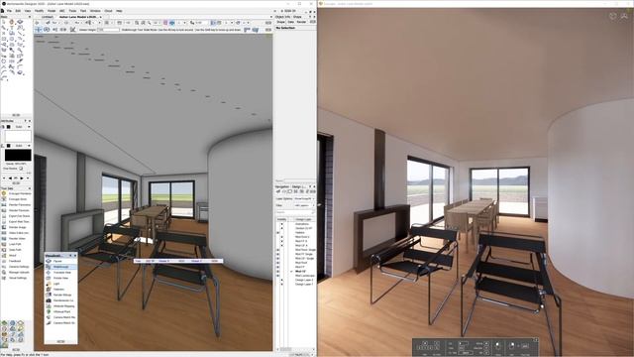This screenshot has width=634, height=357.
Task: Toggle visibility of Mod-Roof Single layer
Action: coord(278,250)
